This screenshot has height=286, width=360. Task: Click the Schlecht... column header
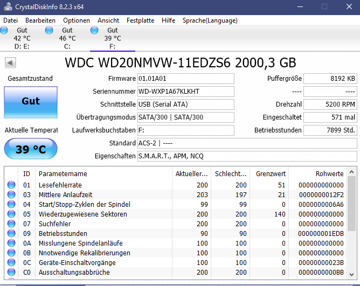pos(230,174)
